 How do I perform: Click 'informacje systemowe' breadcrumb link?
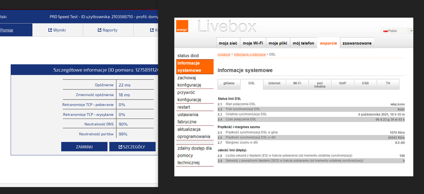tap(250, 55)
